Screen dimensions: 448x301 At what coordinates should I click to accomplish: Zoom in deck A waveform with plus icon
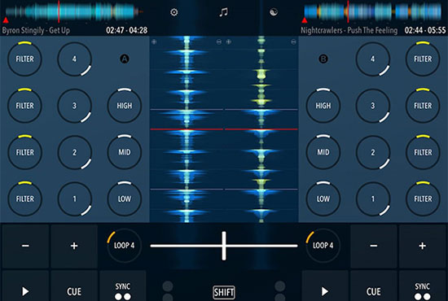154,42
